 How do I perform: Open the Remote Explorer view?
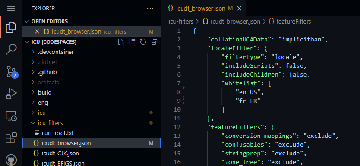point(11,116)
